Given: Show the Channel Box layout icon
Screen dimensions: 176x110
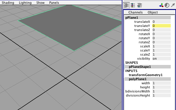Looking at the screenshot, I should [x=126, y=5].
